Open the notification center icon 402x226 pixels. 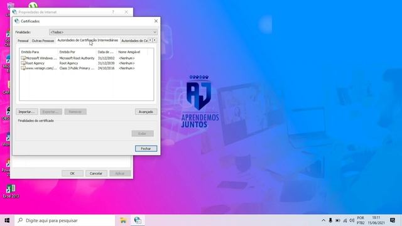pos(393,220)
